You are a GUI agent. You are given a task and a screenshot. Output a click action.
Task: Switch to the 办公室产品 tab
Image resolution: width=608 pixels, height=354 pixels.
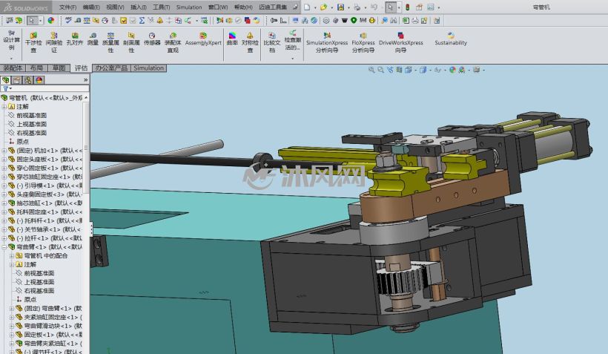[111, 68]
